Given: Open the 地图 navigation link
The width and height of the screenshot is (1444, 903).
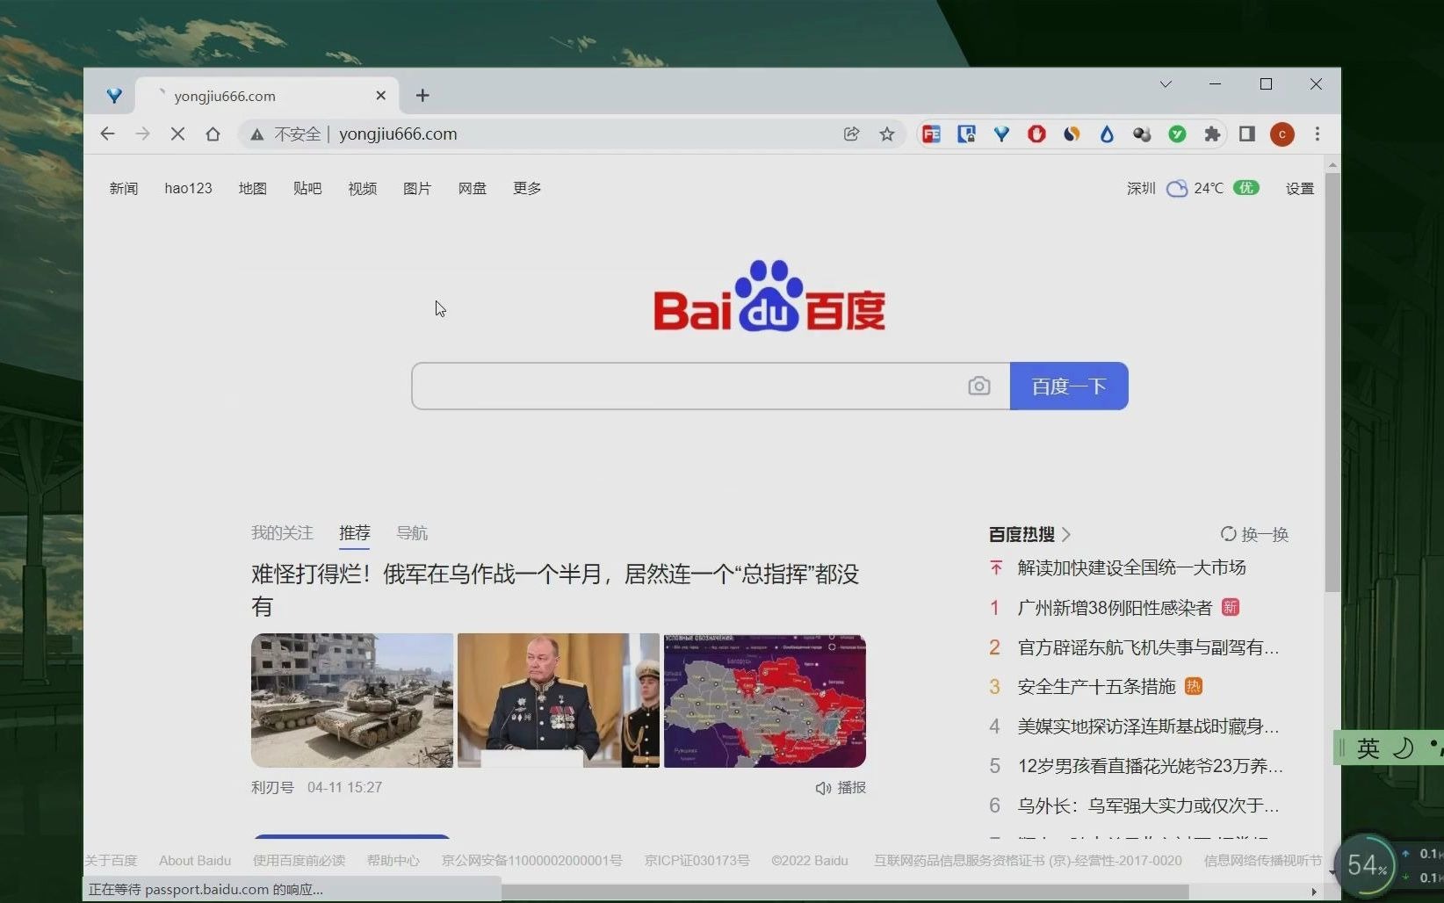Looking at the screenshot, I should (x=252, y=188).
